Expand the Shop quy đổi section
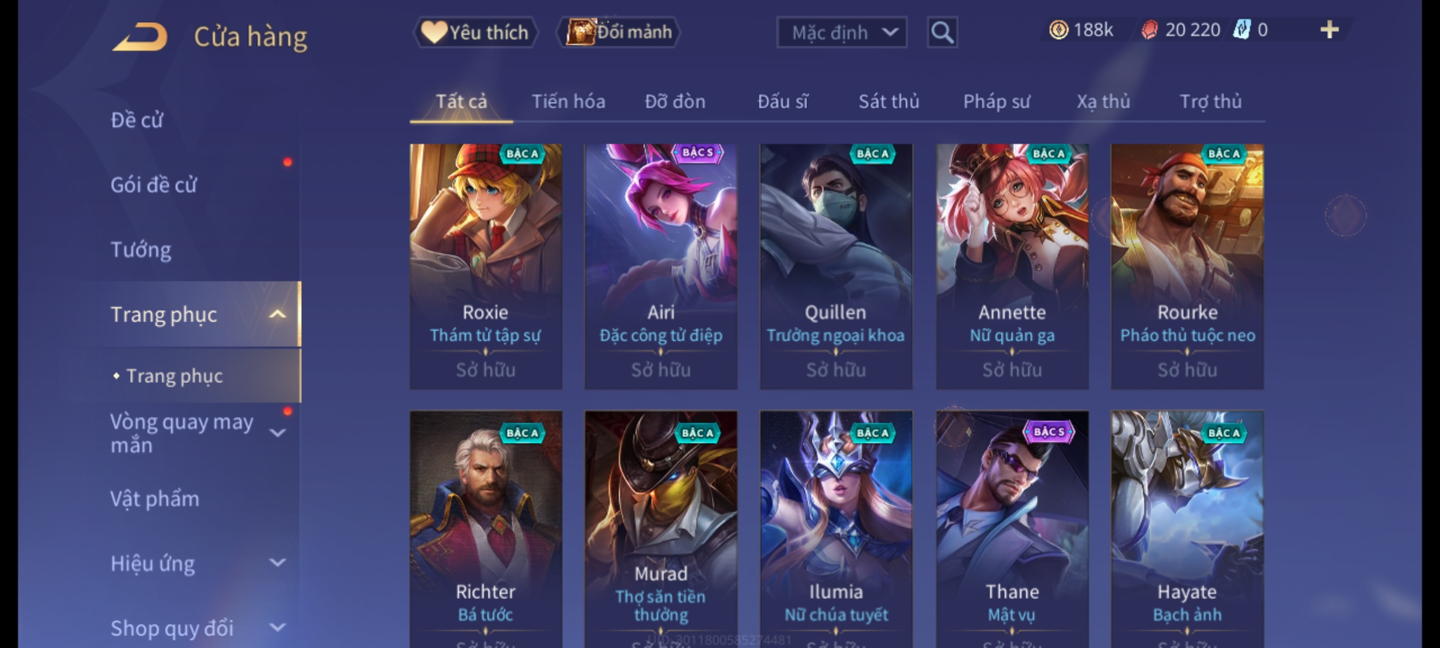 (277, 628)
